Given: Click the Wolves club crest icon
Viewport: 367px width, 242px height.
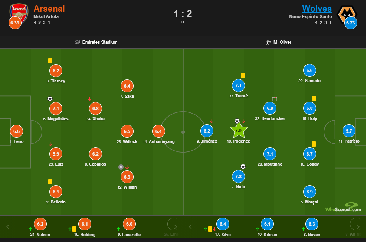Looking at the screenshot, I should pos(347,14).
